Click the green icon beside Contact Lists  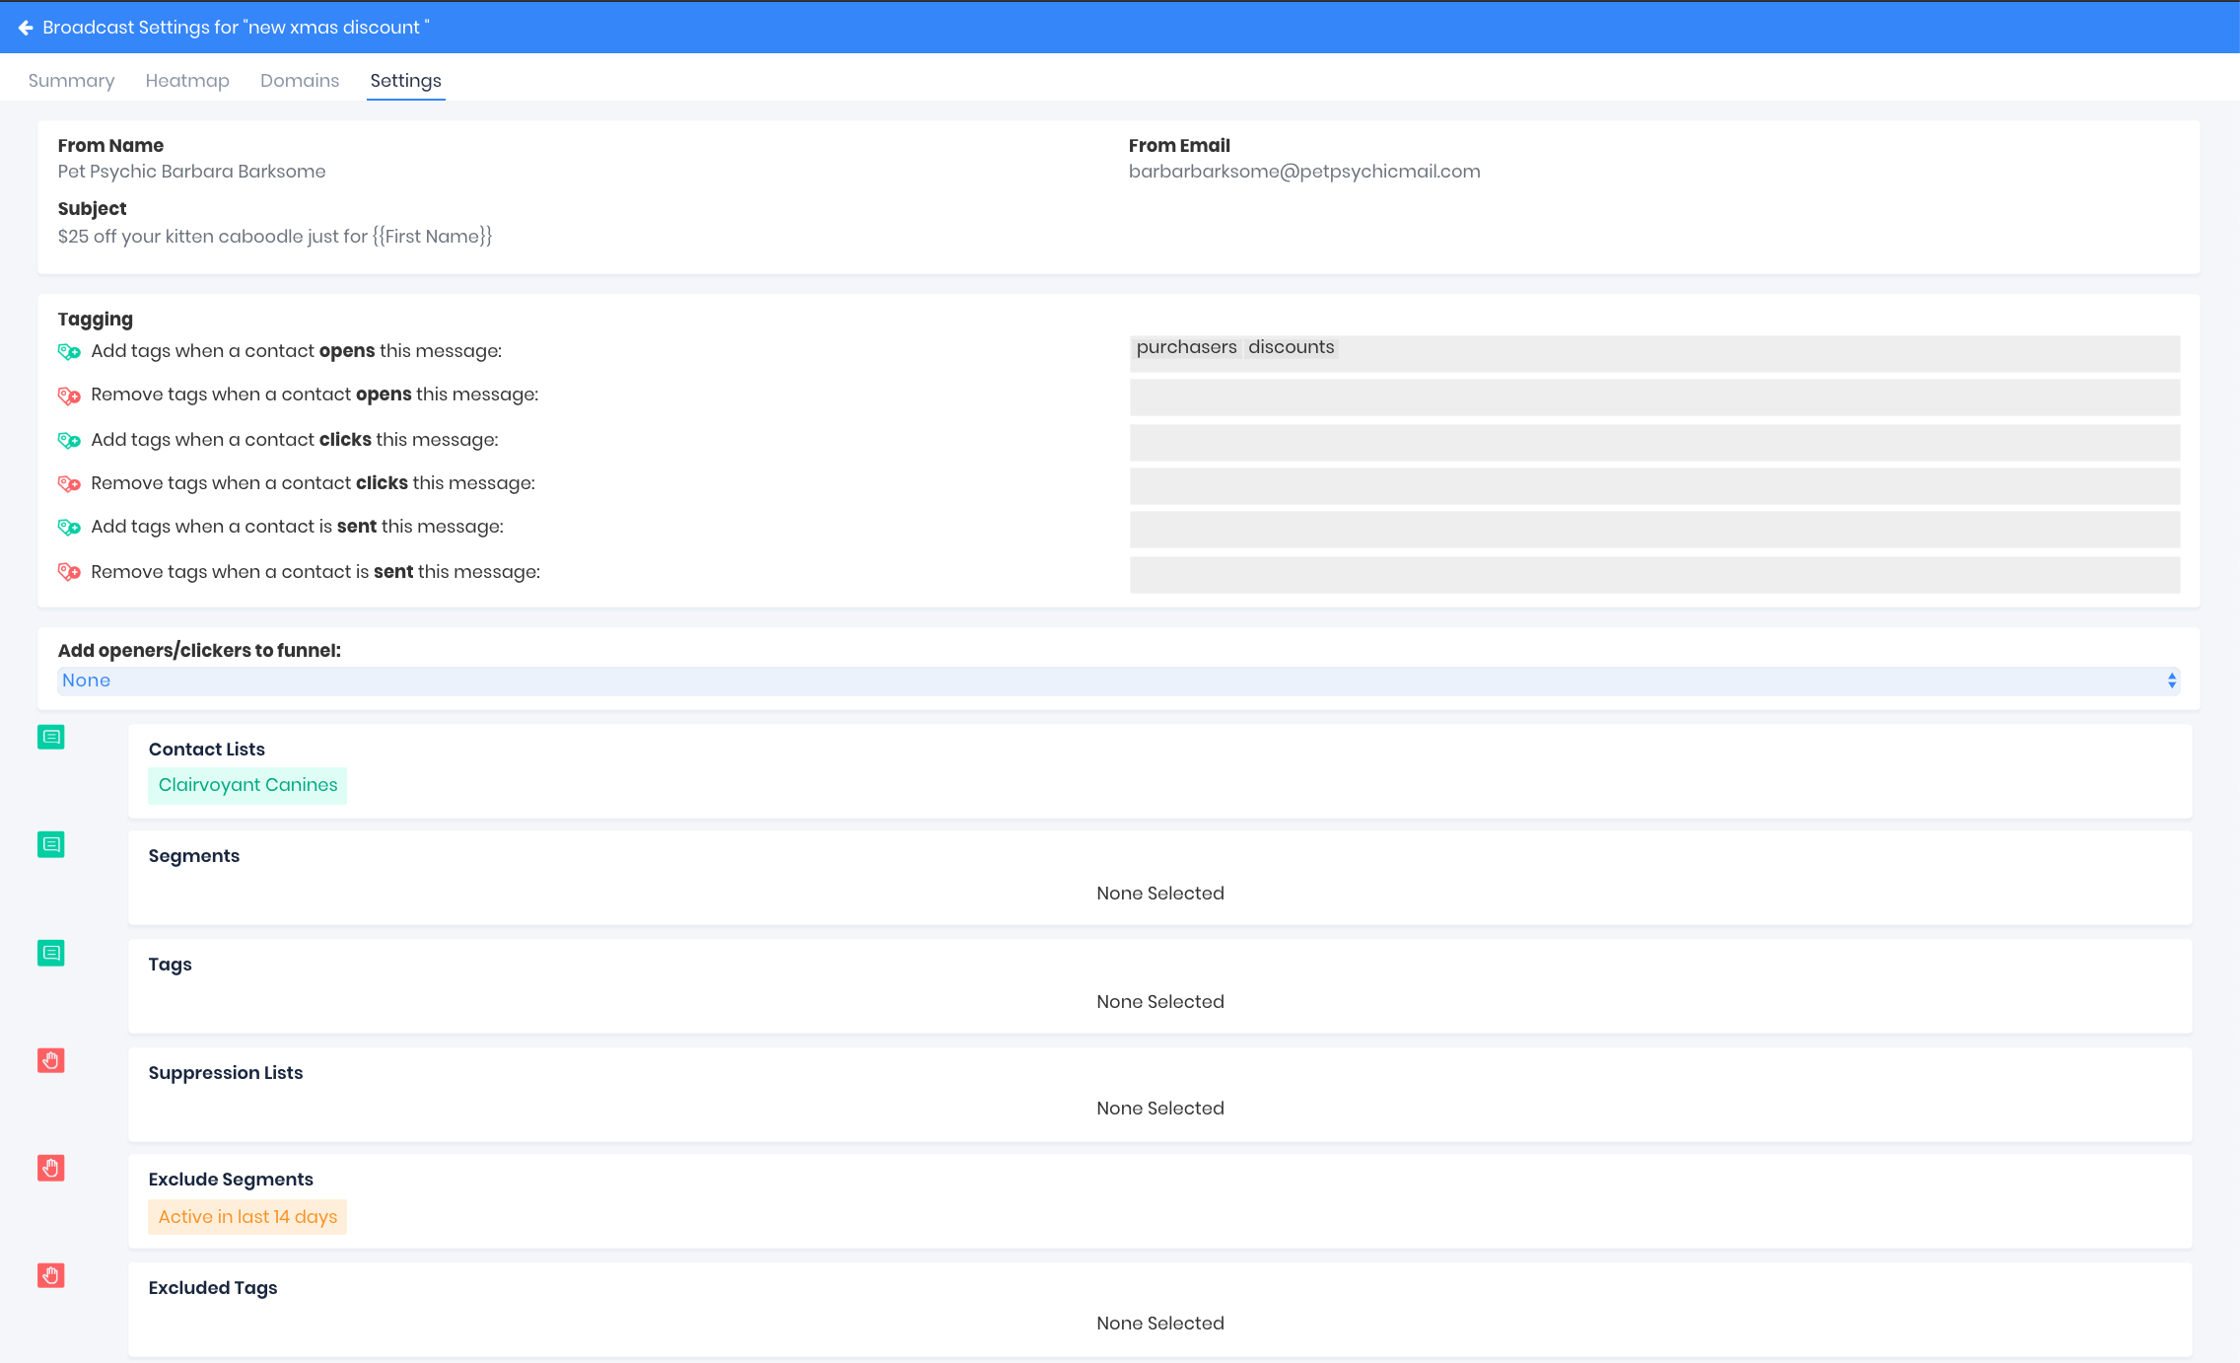(51, 737)
